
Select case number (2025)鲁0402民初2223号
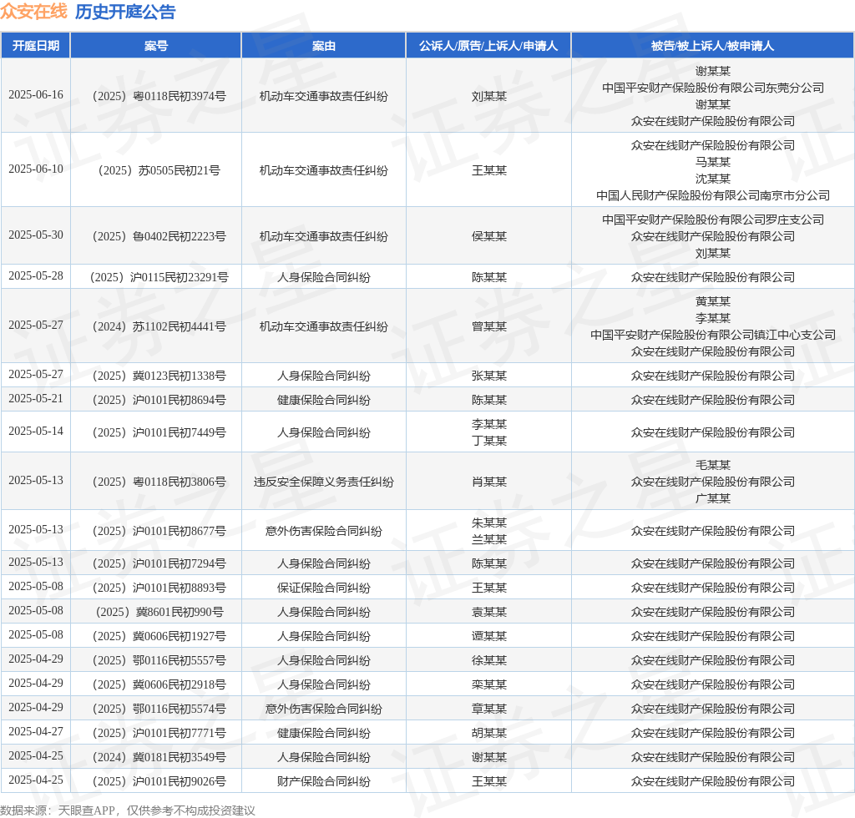[159, 236]
